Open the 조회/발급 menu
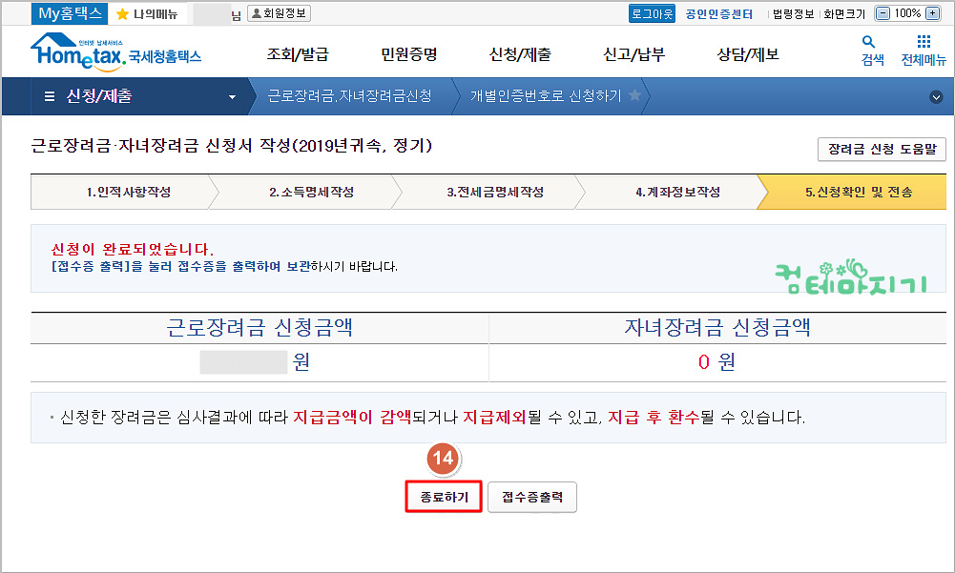The height and width of the screenshot is (573, 955). [298, 54]
